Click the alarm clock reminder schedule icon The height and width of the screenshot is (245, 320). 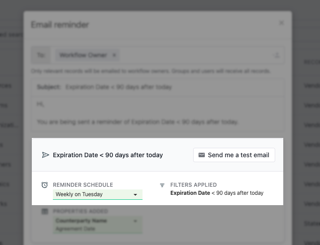pos(44,185)
